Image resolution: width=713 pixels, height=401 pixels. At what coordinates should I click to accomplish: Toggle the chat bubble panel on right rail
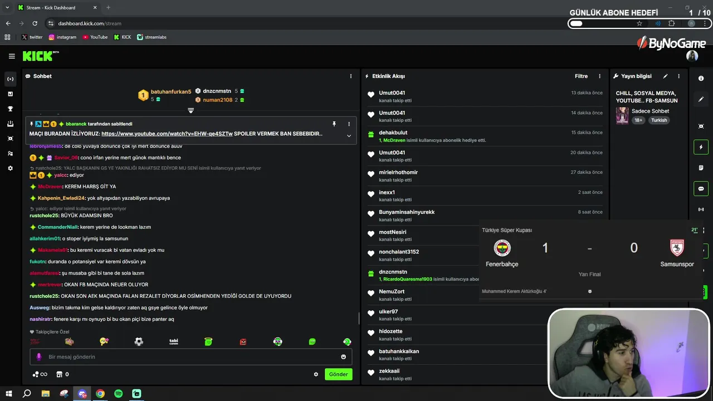(701, 189)
